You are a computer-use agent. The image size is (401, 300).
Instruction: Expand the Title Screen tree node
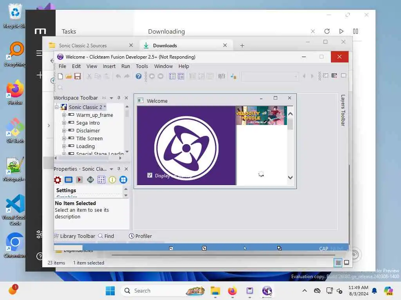tap(64, 139)
